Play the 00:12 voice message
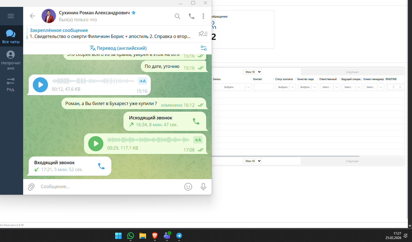 (40, 85)
